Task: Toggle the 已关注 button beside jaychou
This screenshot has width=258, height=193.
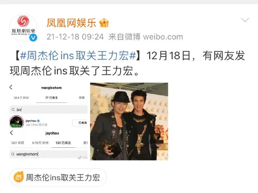Action: [80, 123]
